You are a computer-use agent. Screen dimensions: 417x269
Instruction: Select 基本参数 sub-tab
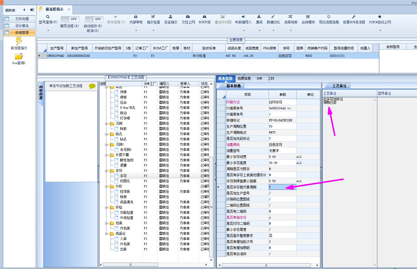(x=234, y=86)
